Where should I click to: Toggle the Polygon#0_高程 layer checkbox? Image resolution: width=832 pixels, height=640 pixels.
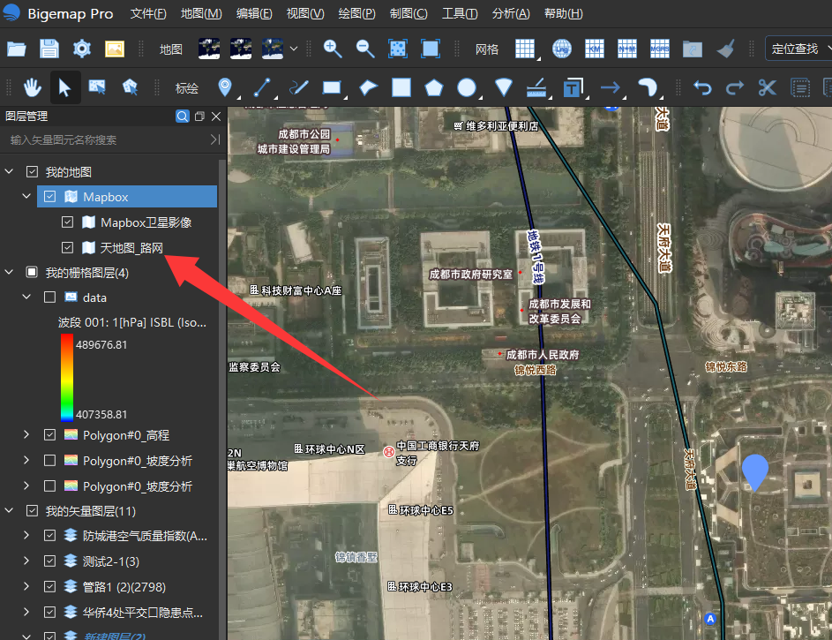point(50,434)
